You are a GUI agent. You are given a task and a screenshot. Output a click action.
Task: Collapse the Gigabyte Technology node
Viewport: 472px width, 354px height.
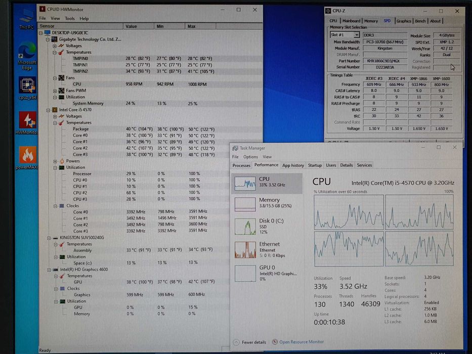point(48,39)
